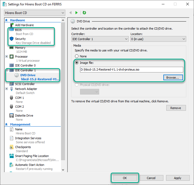
Task: Click the Security shield icon
Action: click(12, 39)
